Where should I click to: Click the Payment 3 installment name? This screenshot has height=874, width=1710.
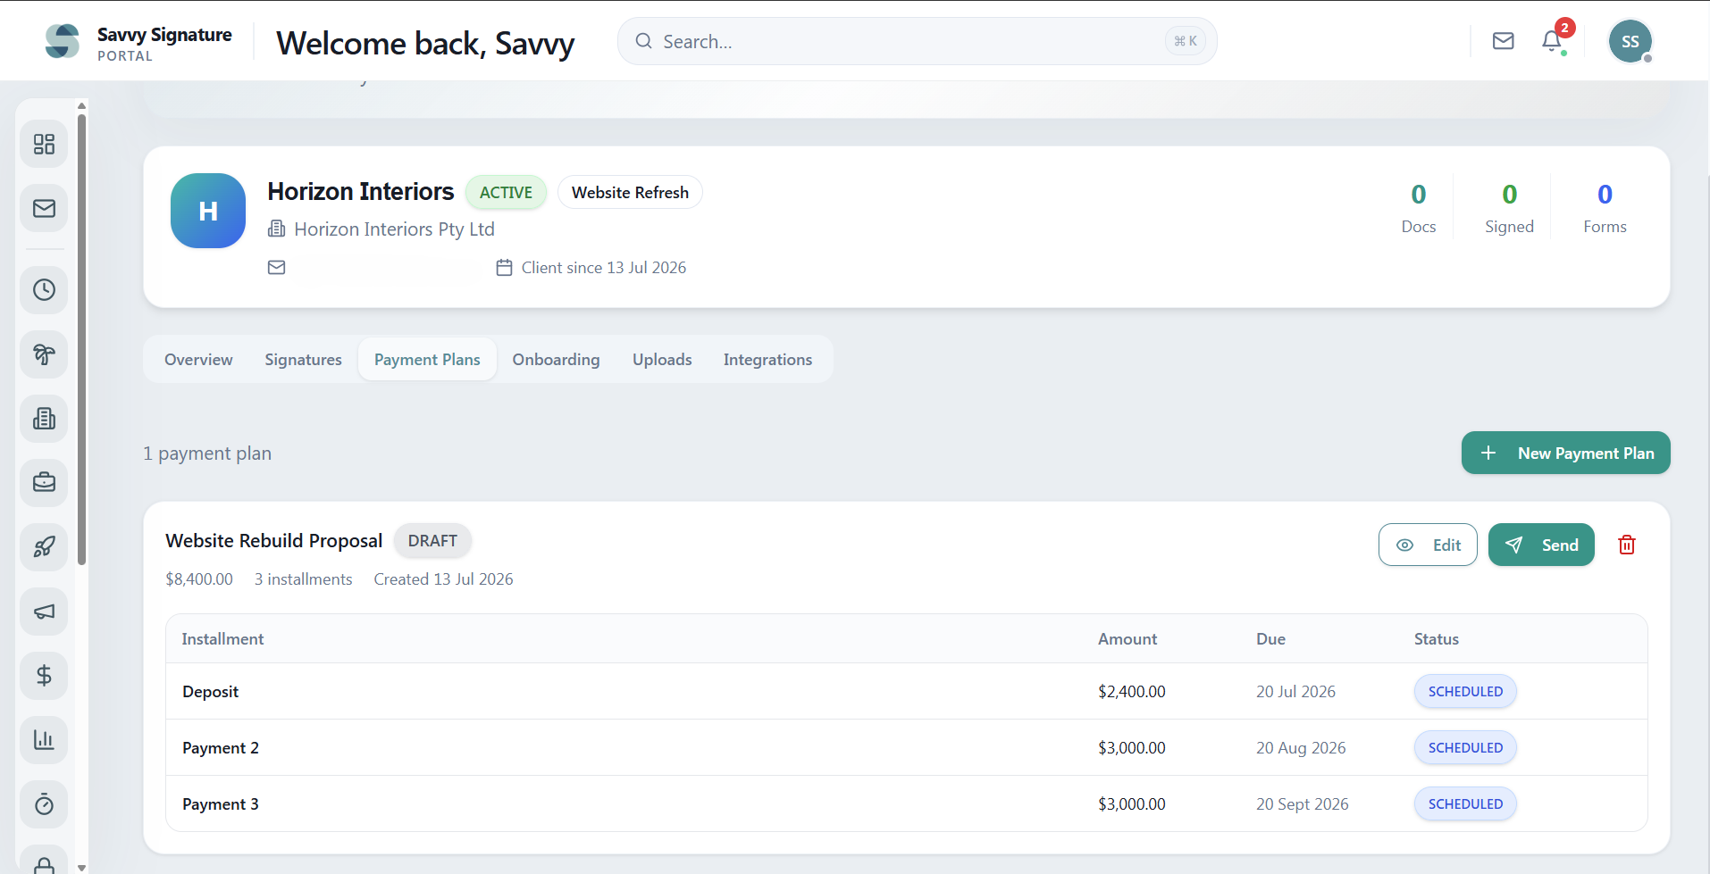click(221, 804)
